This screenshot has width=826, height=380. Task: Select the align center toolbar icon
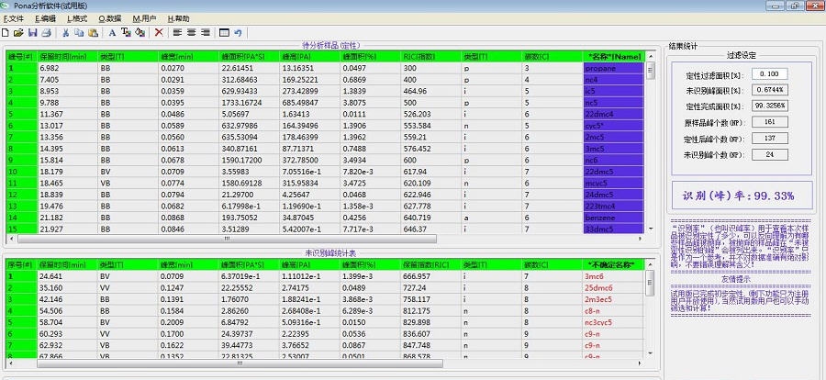192,32
